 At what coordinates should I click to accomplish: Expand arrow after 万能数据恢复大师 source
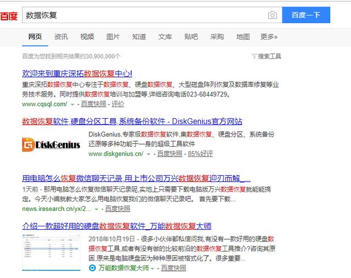[x=152, y=268]
